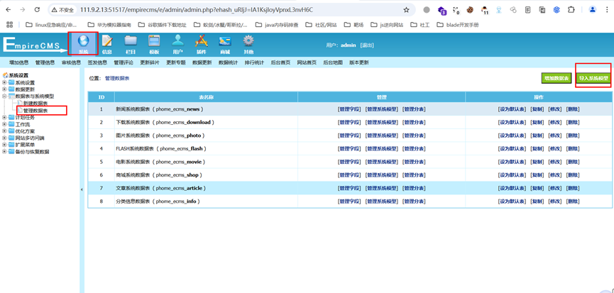614x293 pixels.
Task: Bookmark this page with the star icon
Action: 407,10
